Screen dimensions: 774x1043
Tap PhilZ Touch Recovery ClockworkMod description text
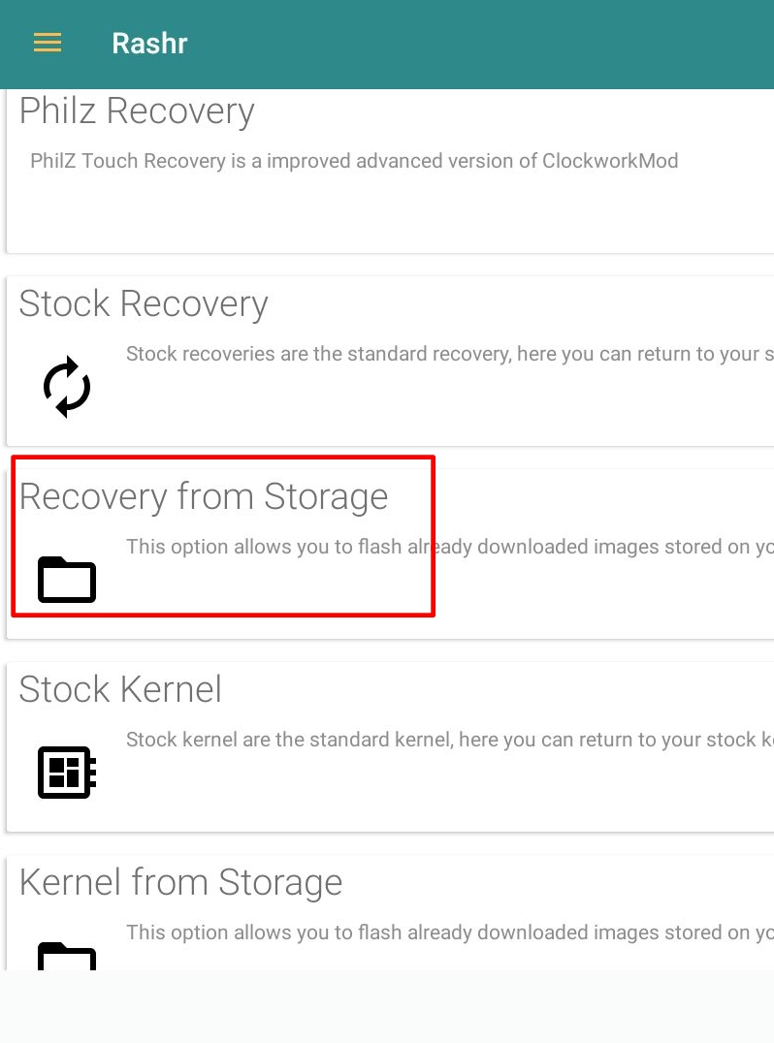coord(354,161)
